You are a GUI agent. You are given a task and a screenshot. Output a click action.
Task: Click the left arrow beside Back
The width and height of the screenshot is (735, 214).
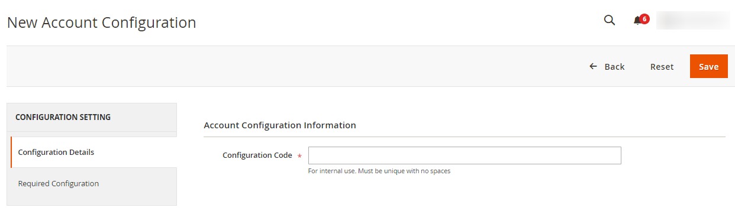(593, 66)
